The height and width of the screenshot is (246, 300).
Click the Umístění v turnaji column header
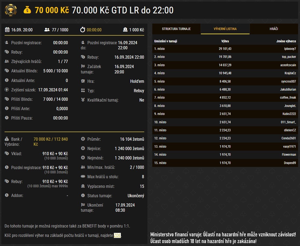(165, 41)
